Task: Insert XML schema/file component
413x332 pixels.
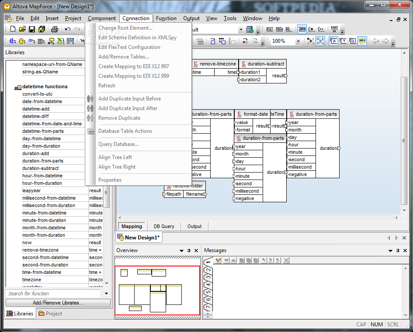Action: [x=13, y=41]
